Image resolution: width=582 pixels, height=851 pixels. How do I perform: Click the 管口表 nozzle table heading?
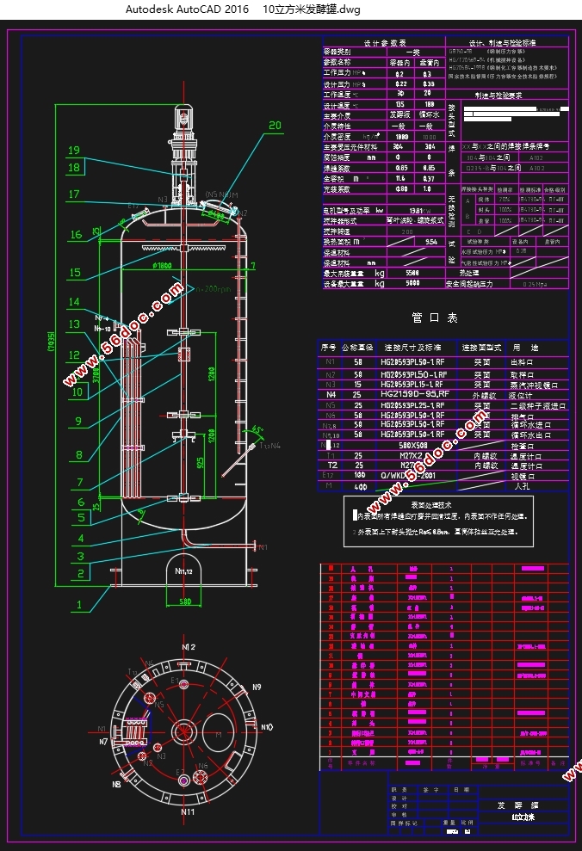(x=434, y=318)
